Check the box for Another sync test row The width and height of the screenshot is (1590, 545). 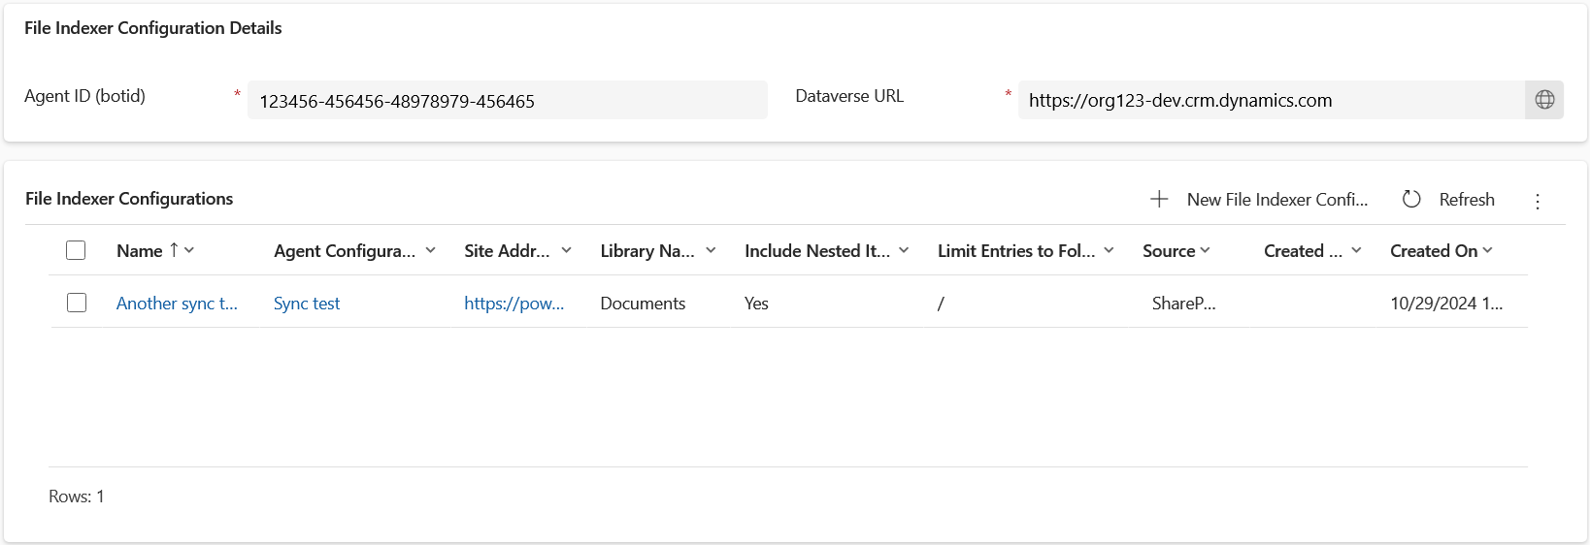click(77, 303)
